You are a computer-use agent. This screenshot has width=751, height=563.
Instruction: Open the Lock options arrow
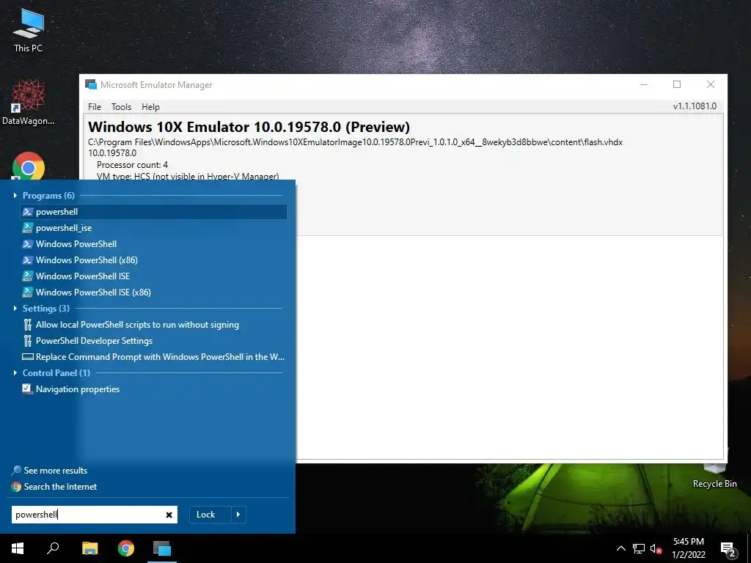[238, 515]
